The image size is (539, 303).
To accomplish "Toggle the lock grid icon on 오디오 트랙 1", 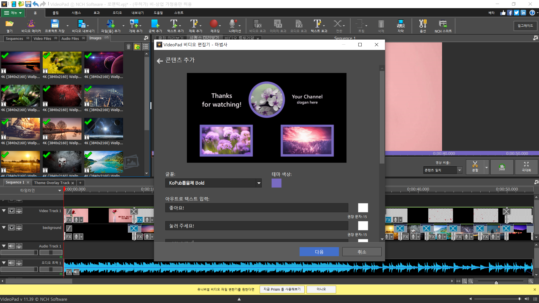I will click(19, 263).
